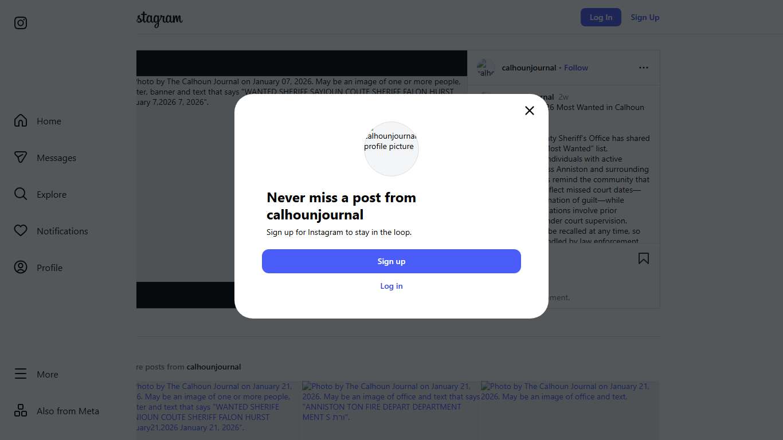Expand the More hamburger menu
The height and width of the screenshot is (440, 783).
(x=21, y=374)
